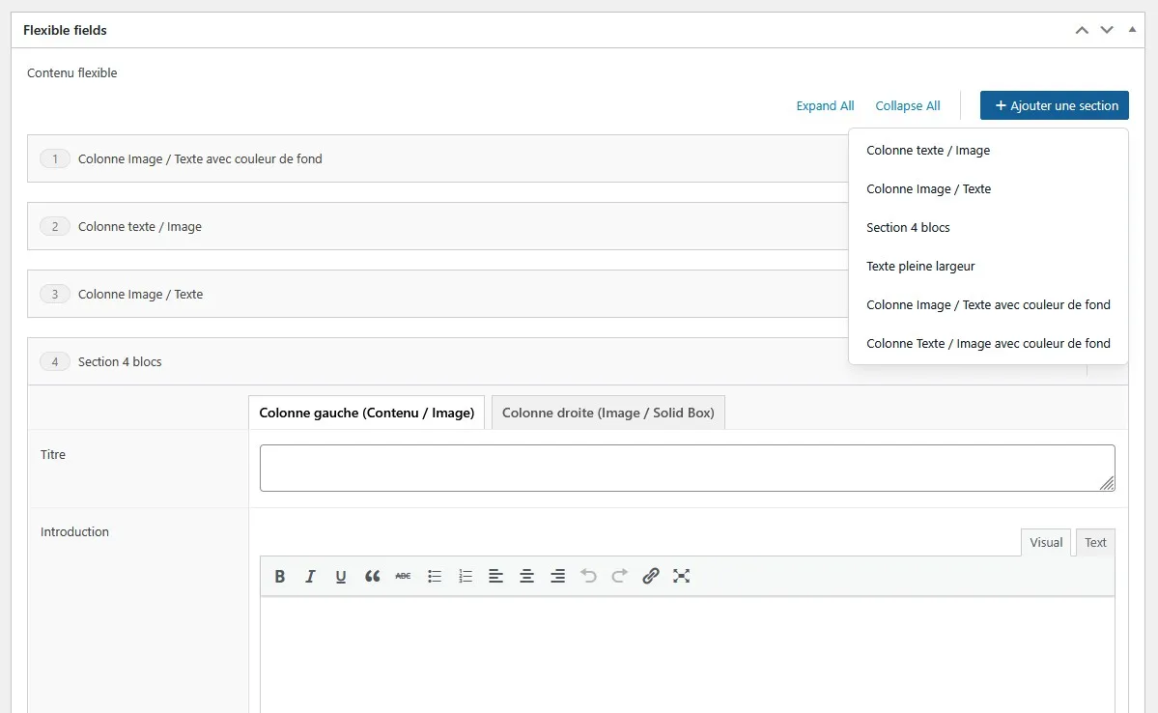1158x713 pixels.
Task: Undo last edit in Introduction editor
Action: tap(588, 577)
